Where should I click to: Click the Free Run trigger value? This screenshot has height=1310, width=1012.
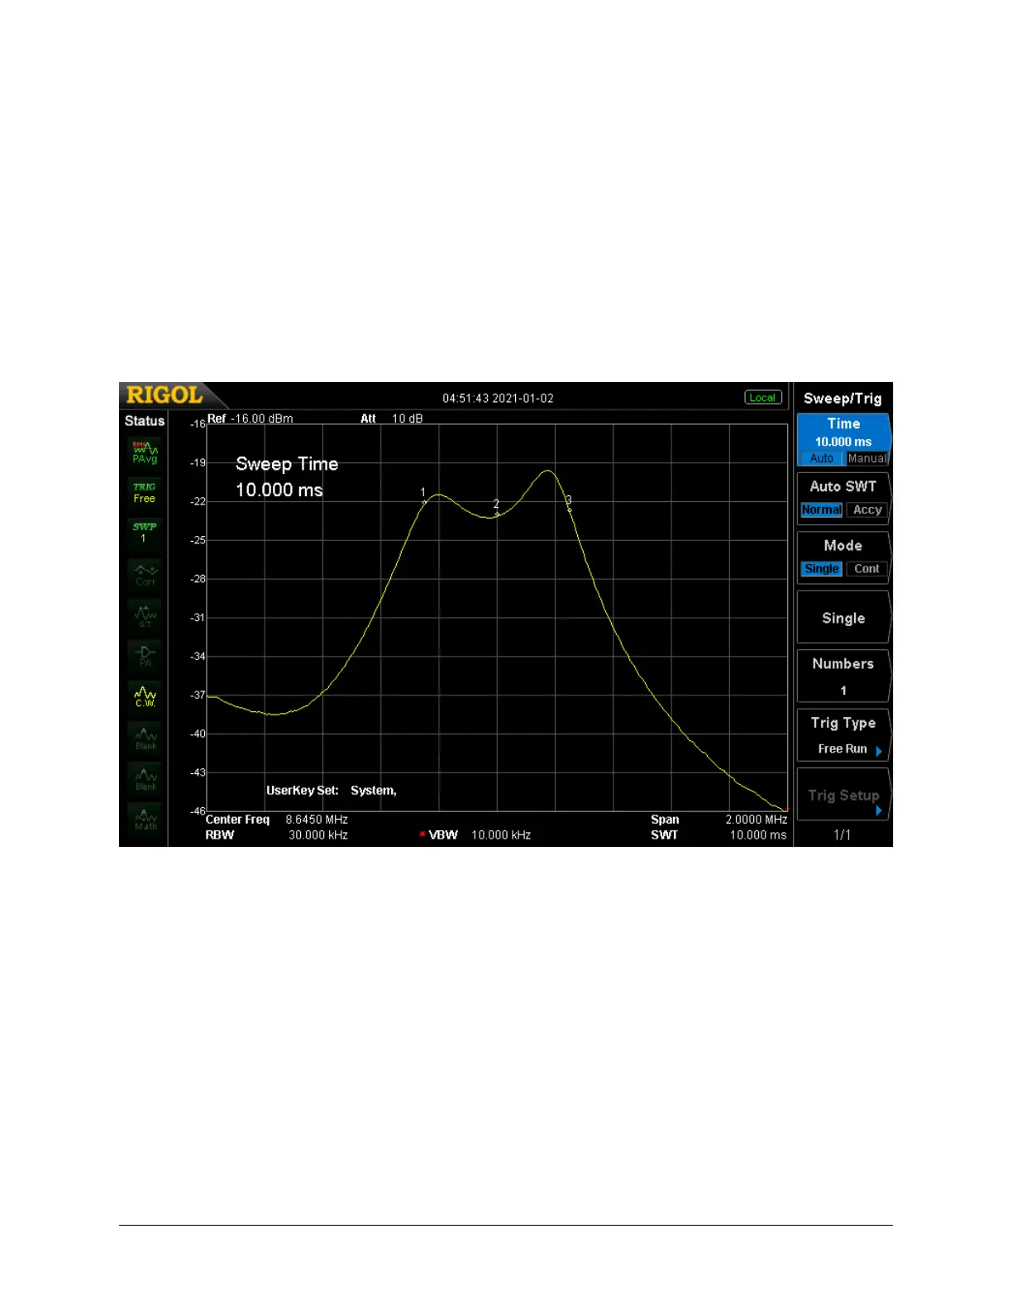click(x=843, y=748)
